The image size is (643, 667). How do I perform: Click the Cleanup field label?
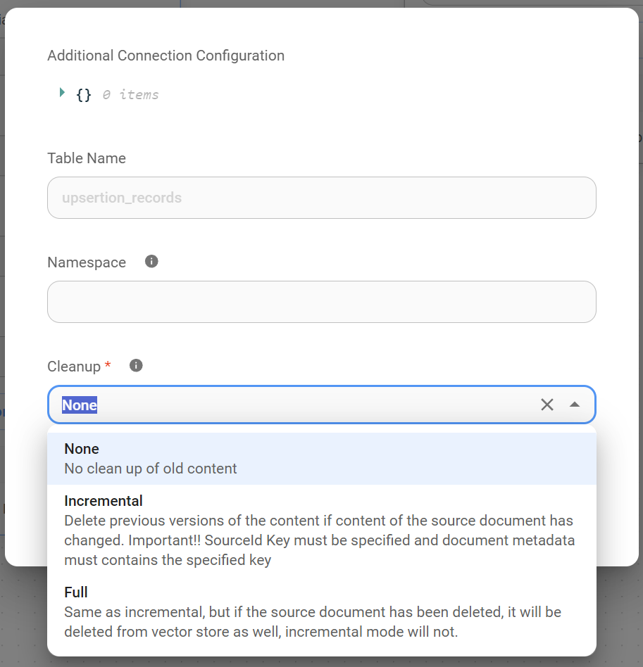click(74, 367)
